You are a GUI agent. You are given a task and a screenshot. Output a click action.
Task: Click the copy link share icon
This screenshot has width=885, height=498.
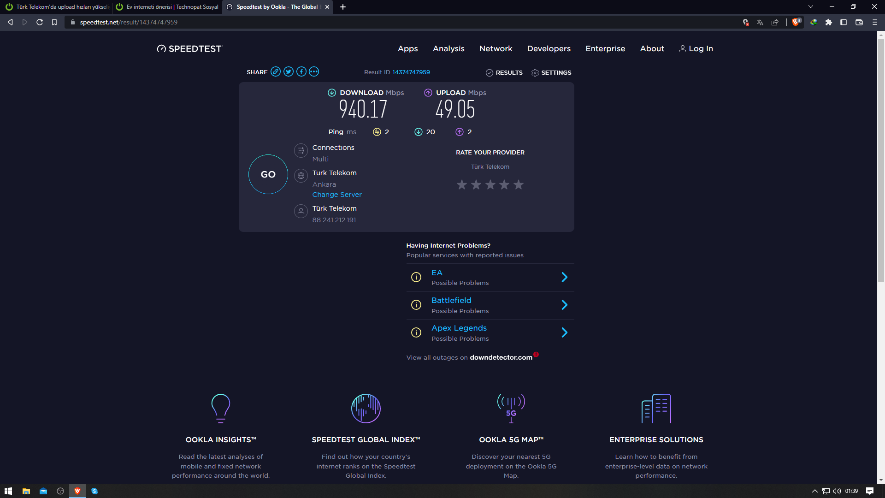point(276,71)
